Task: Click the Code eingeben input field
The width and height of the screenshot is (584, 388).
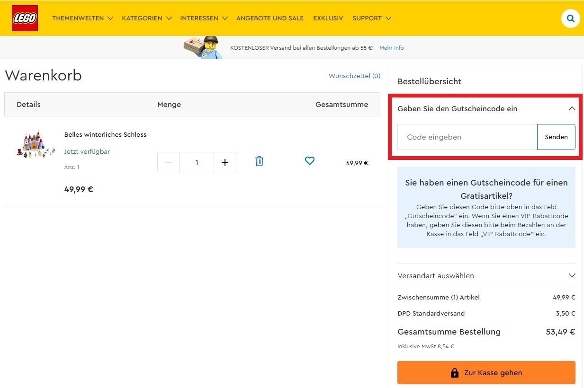Action: point(467,137)
